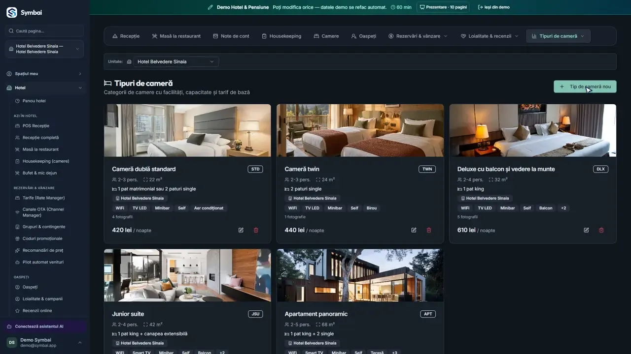The height and width of the screenshot is (354, 631).
Task: Open the Tipuri de cameră dropdown tab
Action: click(x=558, y=36)
